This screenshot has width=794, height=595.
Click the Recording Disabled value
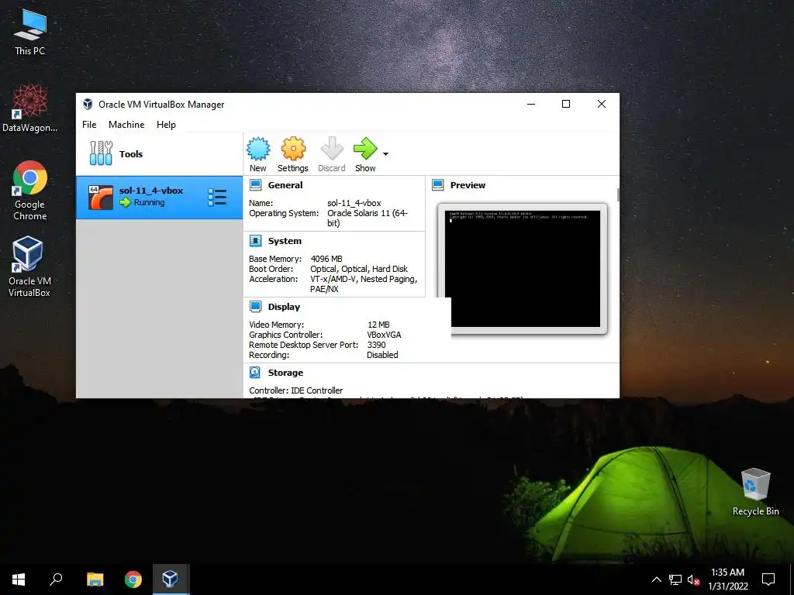click(x=382, y=355)
